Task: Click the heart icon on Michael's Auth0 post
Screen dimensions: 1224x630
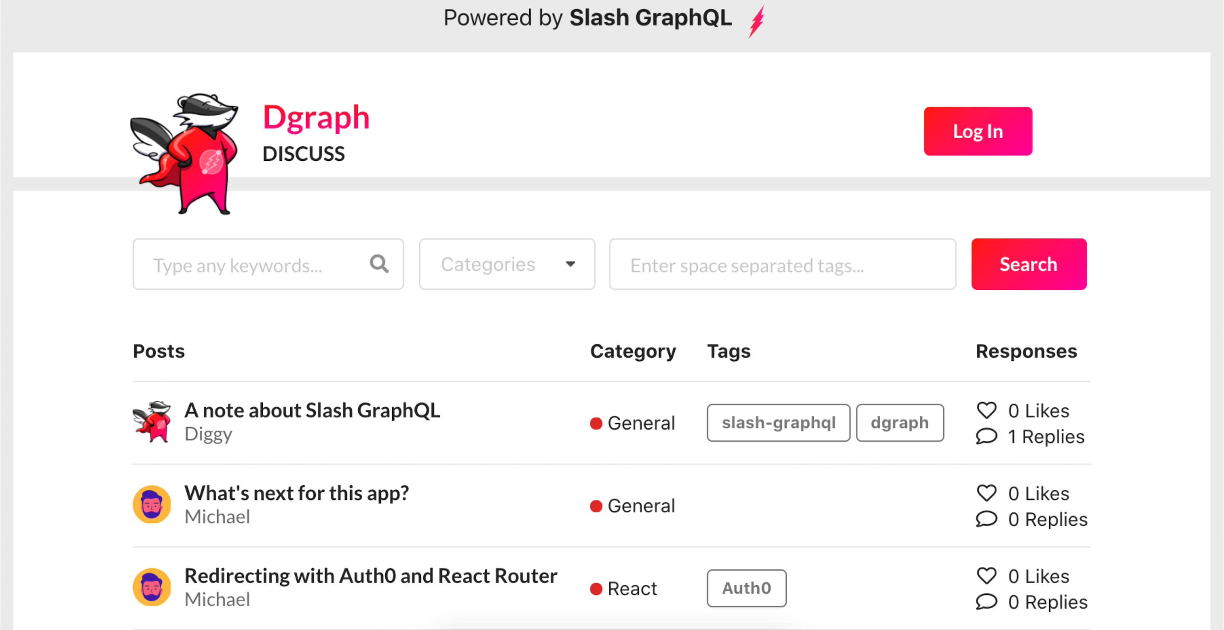Action: (x=987, y=576)
